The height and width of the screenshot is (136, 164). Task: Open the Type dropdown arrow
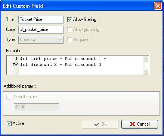pos(60,40)
